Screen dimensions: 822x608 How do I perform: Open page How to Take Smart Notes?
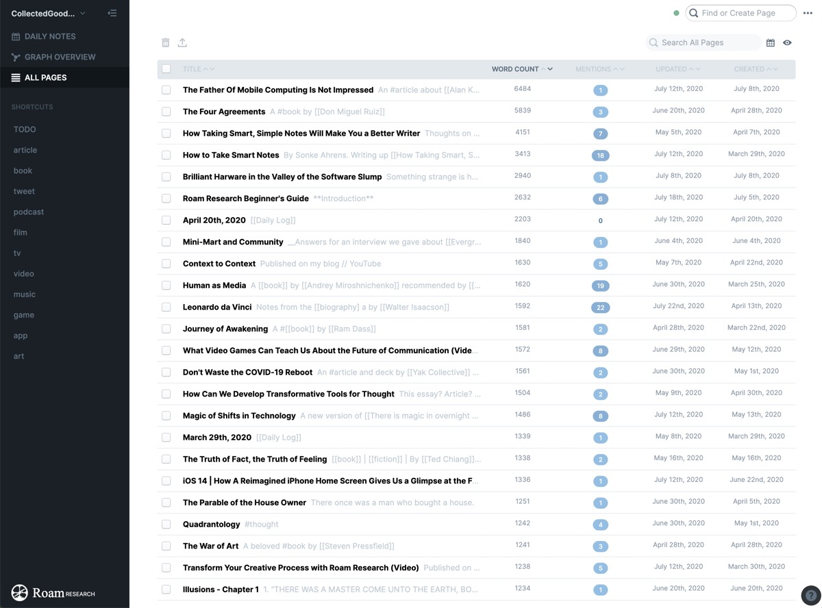click(x=231, y=155)
